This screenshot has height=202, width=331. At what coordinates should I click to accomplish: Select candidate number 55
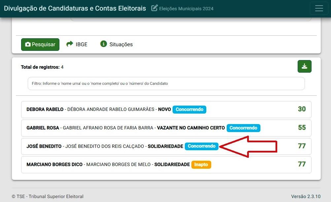[x=302, y=127]
